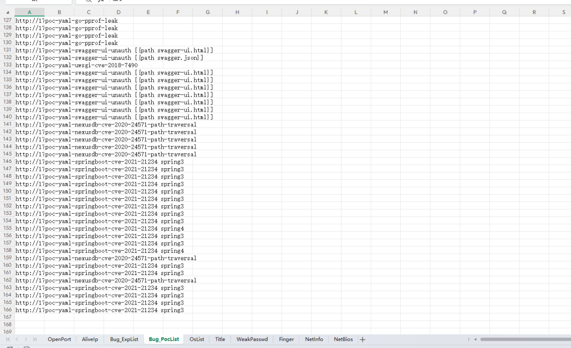
Task: Open the AliveIp sheet tab
Action: [x=90, y=339]
